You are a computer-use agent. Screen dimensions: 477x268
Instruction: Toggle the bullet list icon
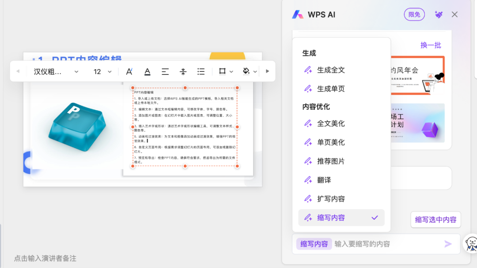201,72
